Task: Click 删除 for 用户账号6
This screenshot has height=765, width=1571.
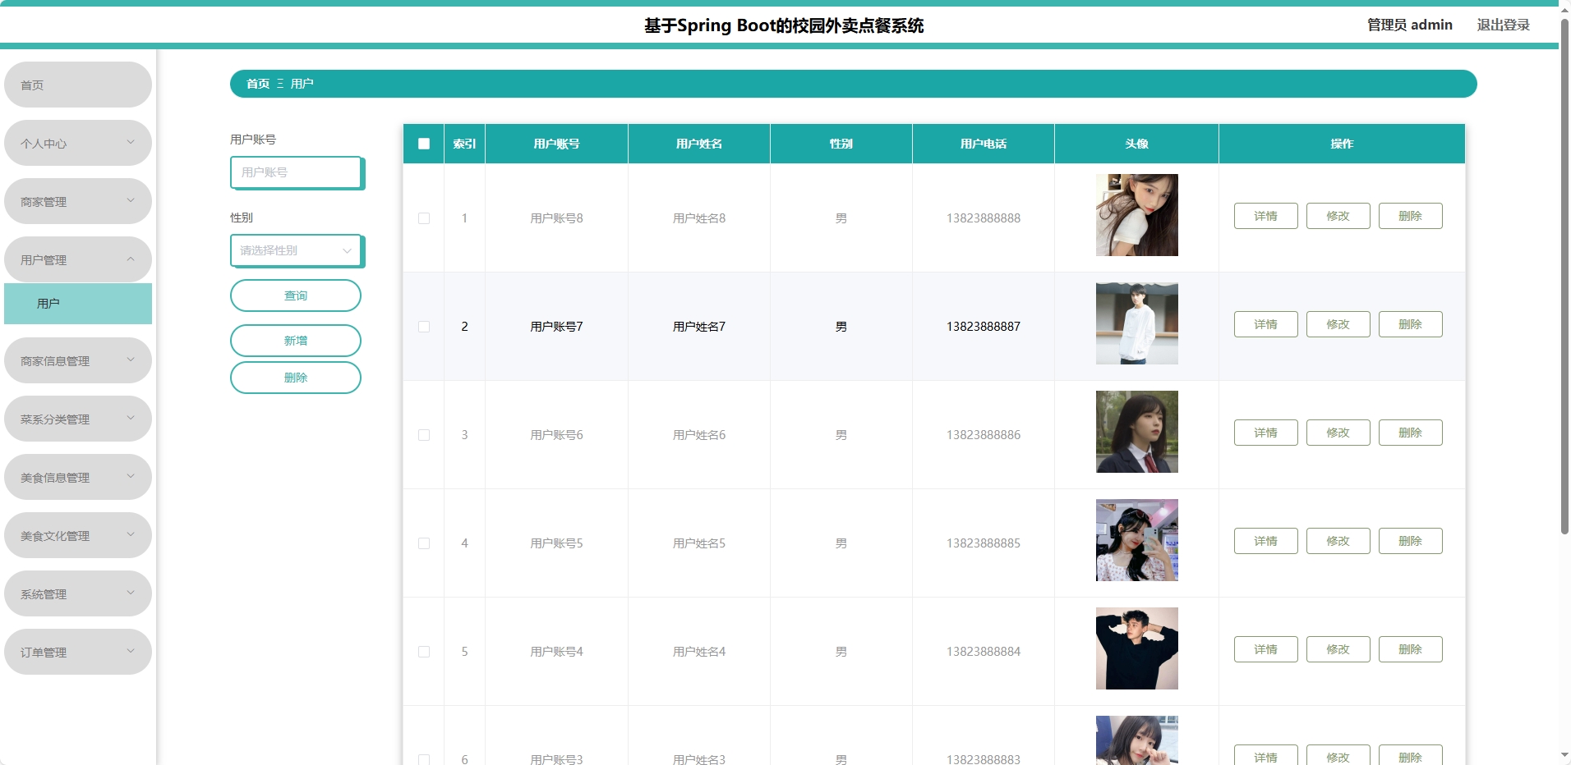Action: click(x=1411, y=433)
